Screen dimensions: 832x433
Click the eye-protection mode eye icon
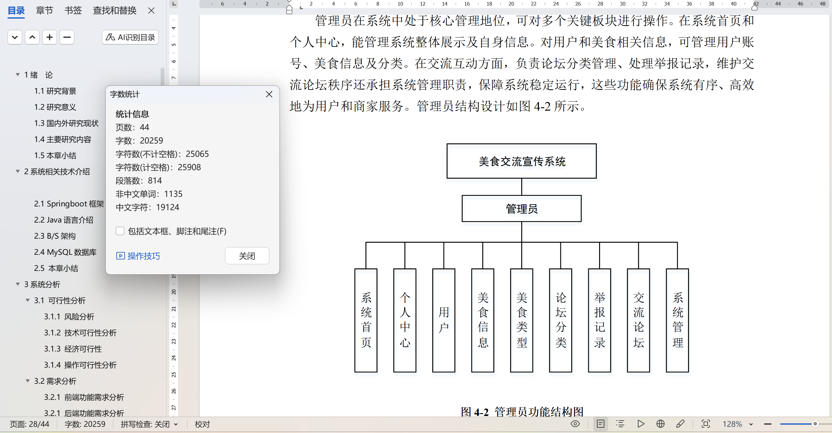pyautogui.click(x=575, y=424)
